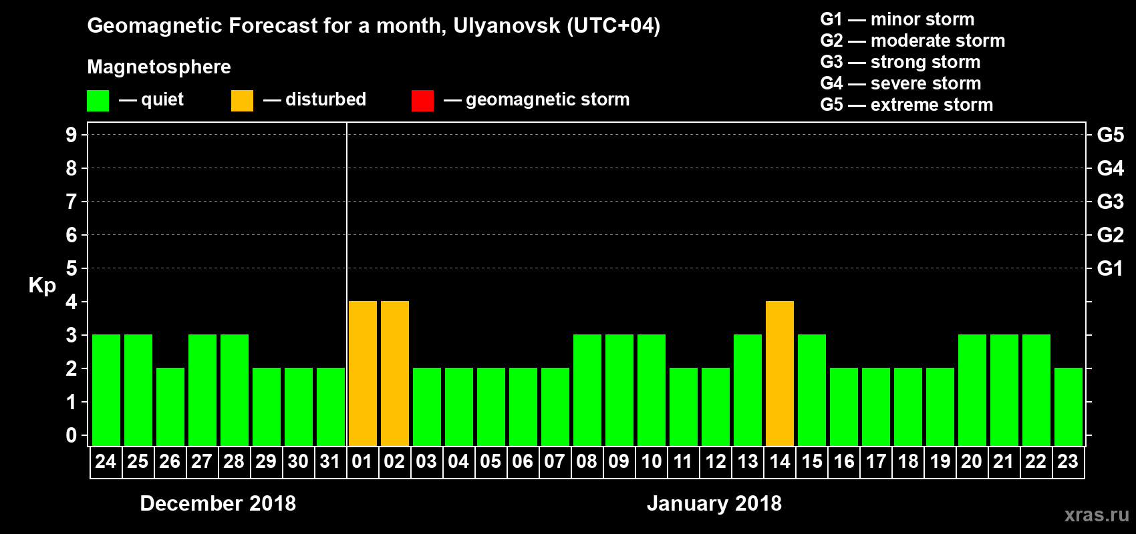Image resolution: width=1136 pixels, height=534 pixels.
Task: Click the 'Kp' axis title
Action: [x=42, y=286]
